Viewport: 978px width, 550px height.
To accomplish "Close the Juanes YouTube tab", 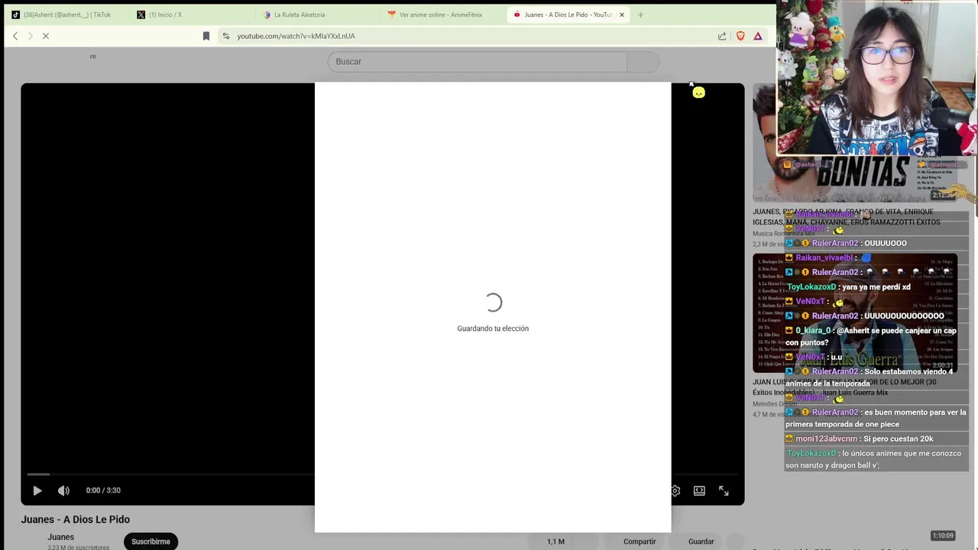I will click(622, 15).
